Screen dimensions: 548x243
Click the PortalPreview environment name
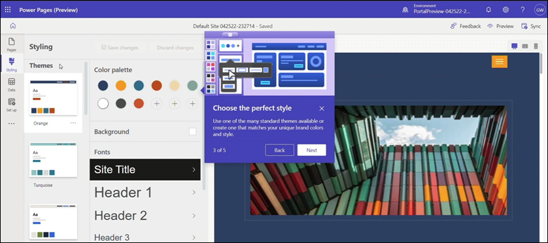tap(442, 12)
